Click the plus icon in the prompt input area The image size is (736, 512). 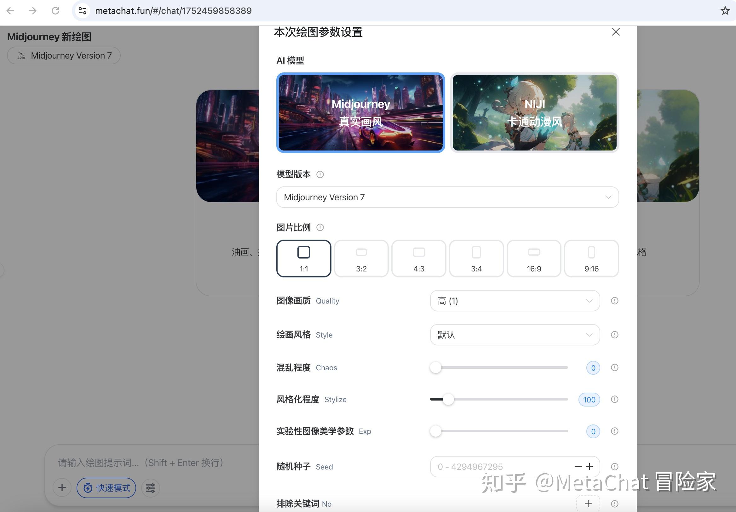point(62,487)
